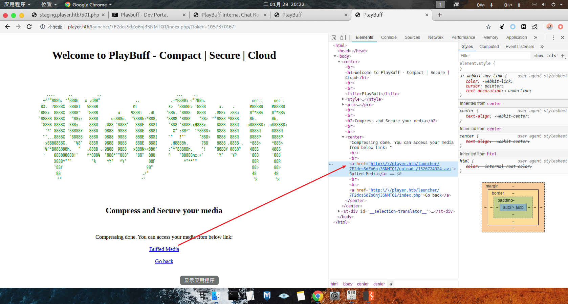Click the 显示应用程序 button
This screenshot has height=304, width=568.
point(199,280)
